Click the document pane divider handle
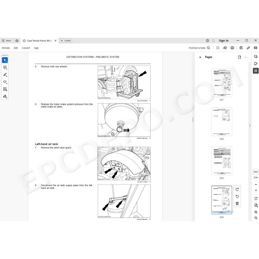 pyautogui.click(x=193, y=120)
